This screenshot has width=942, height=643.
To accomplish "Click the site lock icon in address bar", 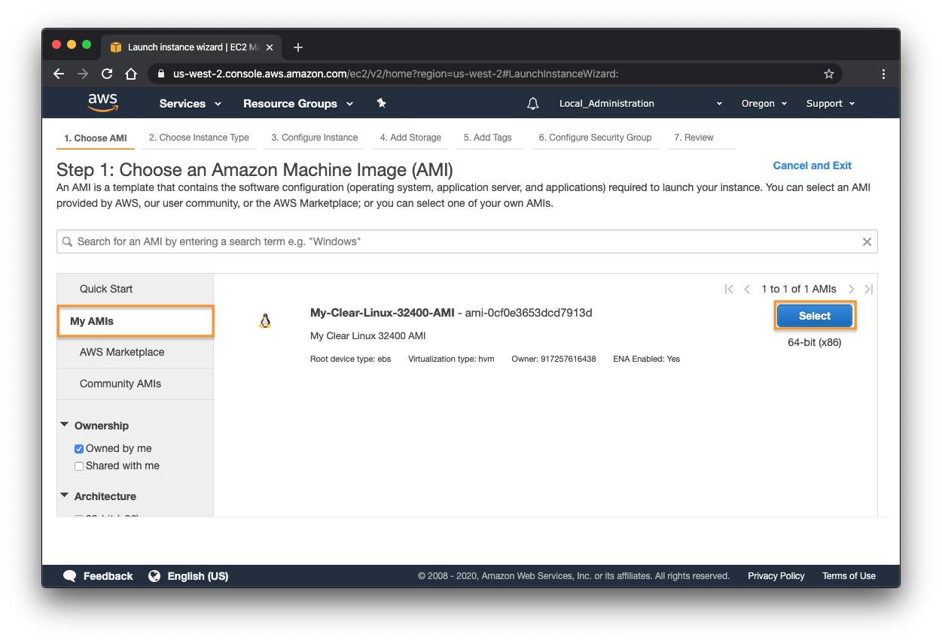I will point(161,74).
